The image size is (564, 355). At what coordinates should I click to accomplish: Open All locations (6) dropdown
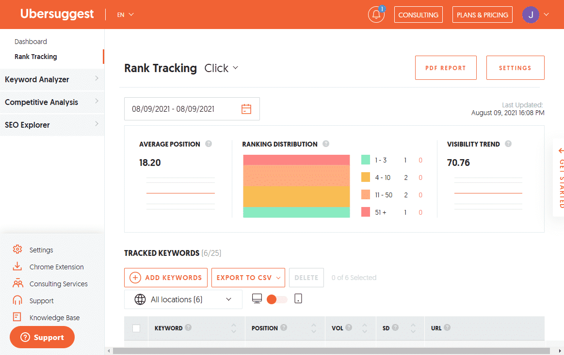[183, 299]
